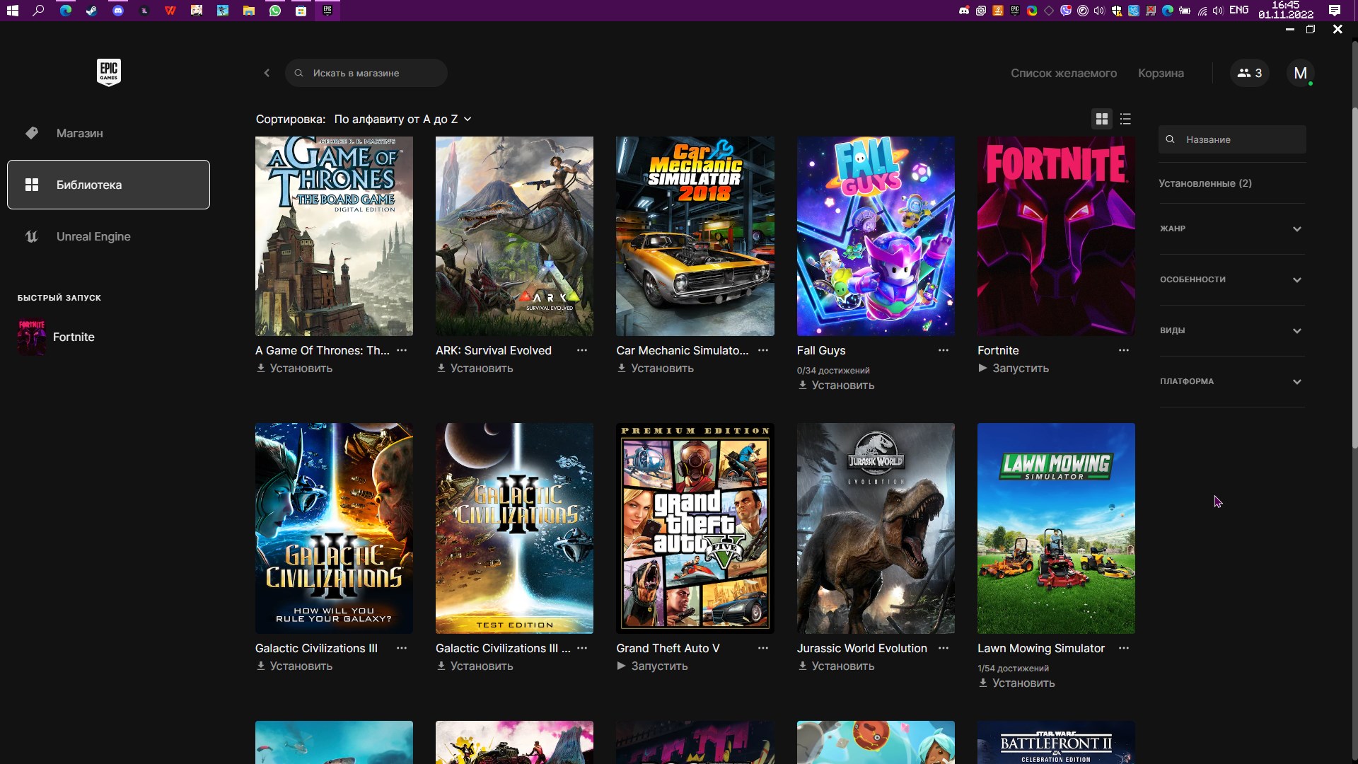The width and height of the screenshot is (1358, 764).
Task: Open Star Wars Battlefront II cover
Action: (x=1056, y=742)
